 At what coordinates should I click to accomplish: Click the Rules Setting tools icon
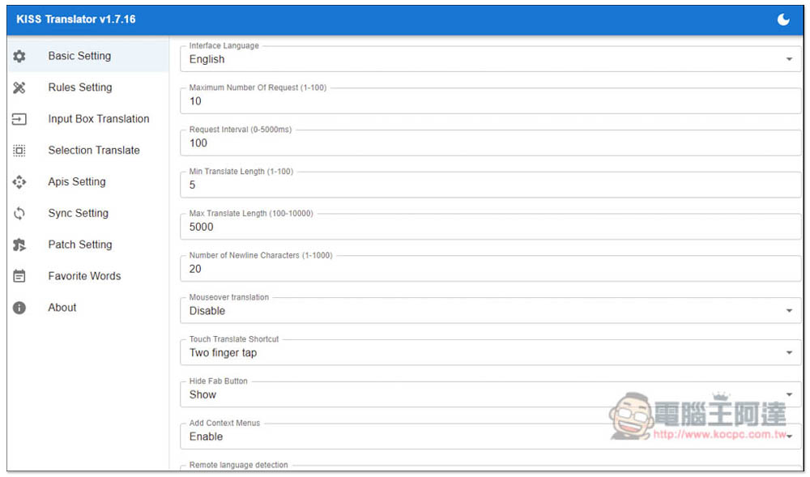(x=19, y=87)
